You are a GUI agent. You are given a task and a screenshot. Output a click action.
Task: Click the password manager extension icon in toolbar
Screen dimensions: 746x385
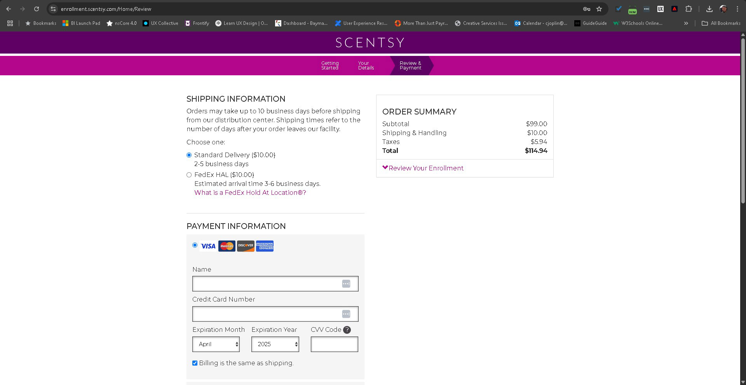pyautogui.click(x=647, y=9)
